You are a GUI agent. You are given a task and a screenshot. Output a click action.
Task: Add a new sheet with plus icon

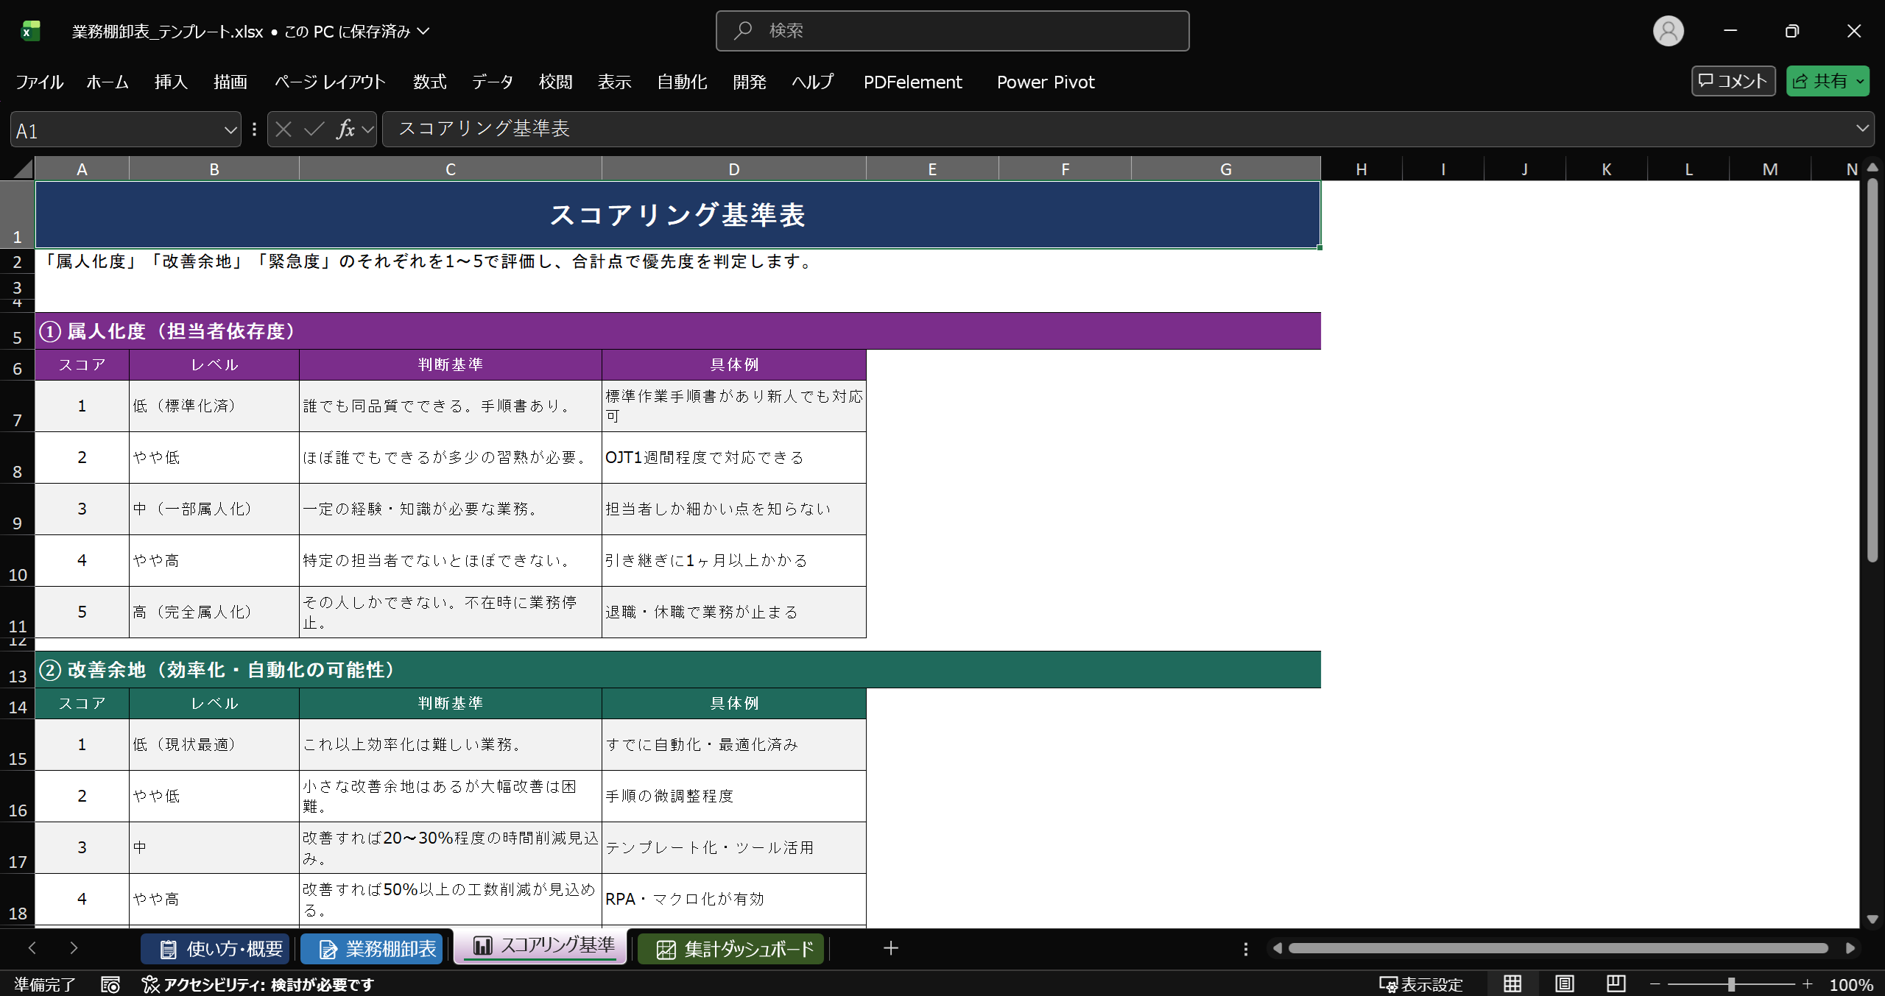[x=890, y=948]
